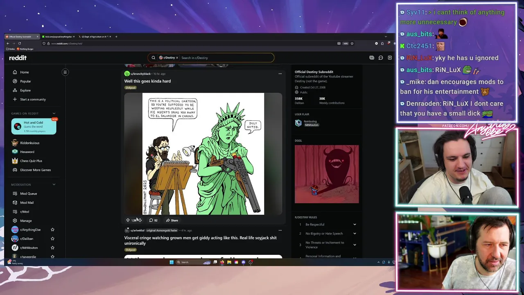Click the reddit logo

[x=18, y=58]
